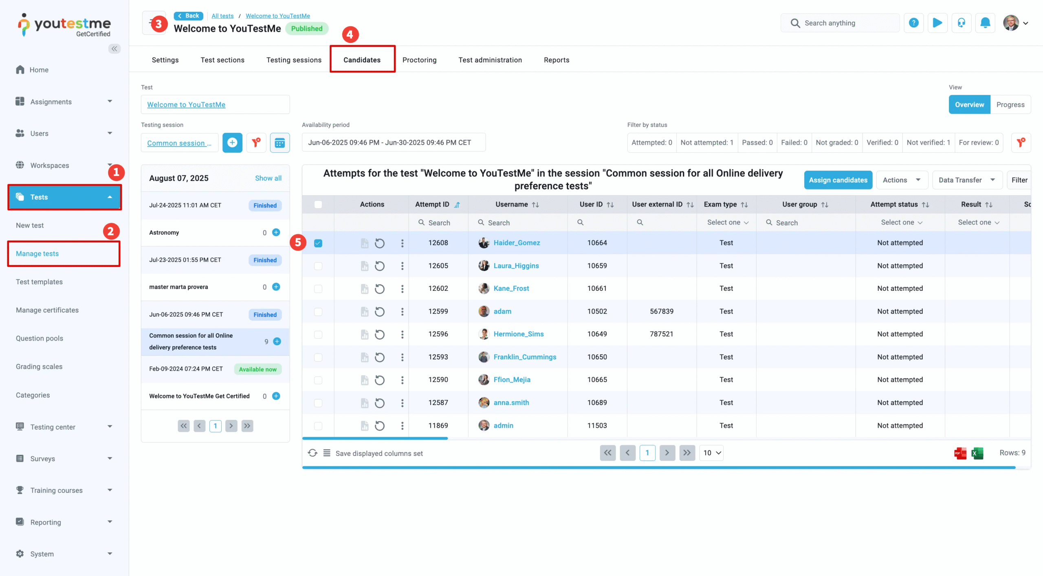Open the session calendar icon

click(x=280, y=143)
